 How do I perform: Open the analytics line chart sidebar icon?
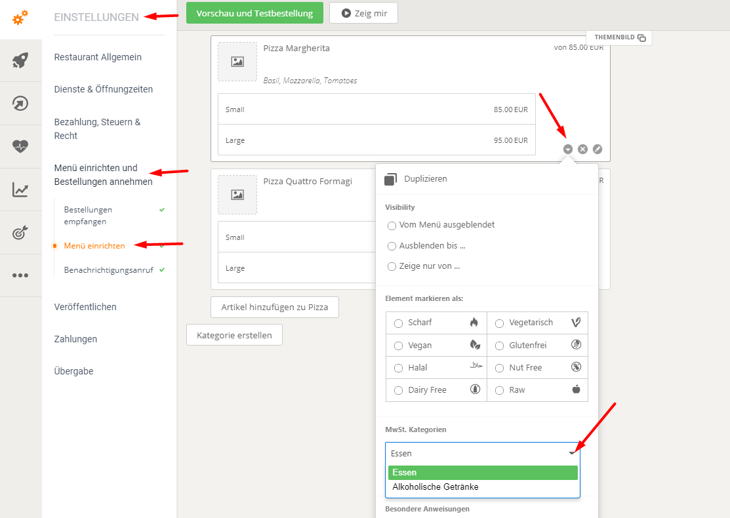(20, 188)
